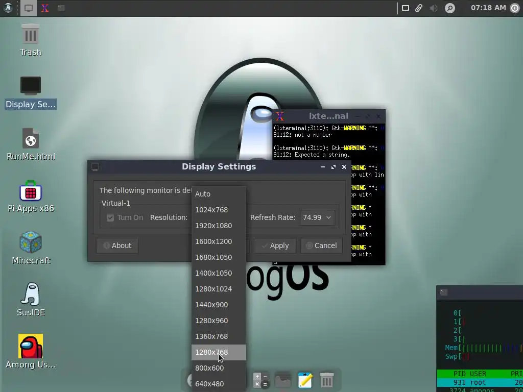
Task: Click the Cancel button
Action: (321, 246)
